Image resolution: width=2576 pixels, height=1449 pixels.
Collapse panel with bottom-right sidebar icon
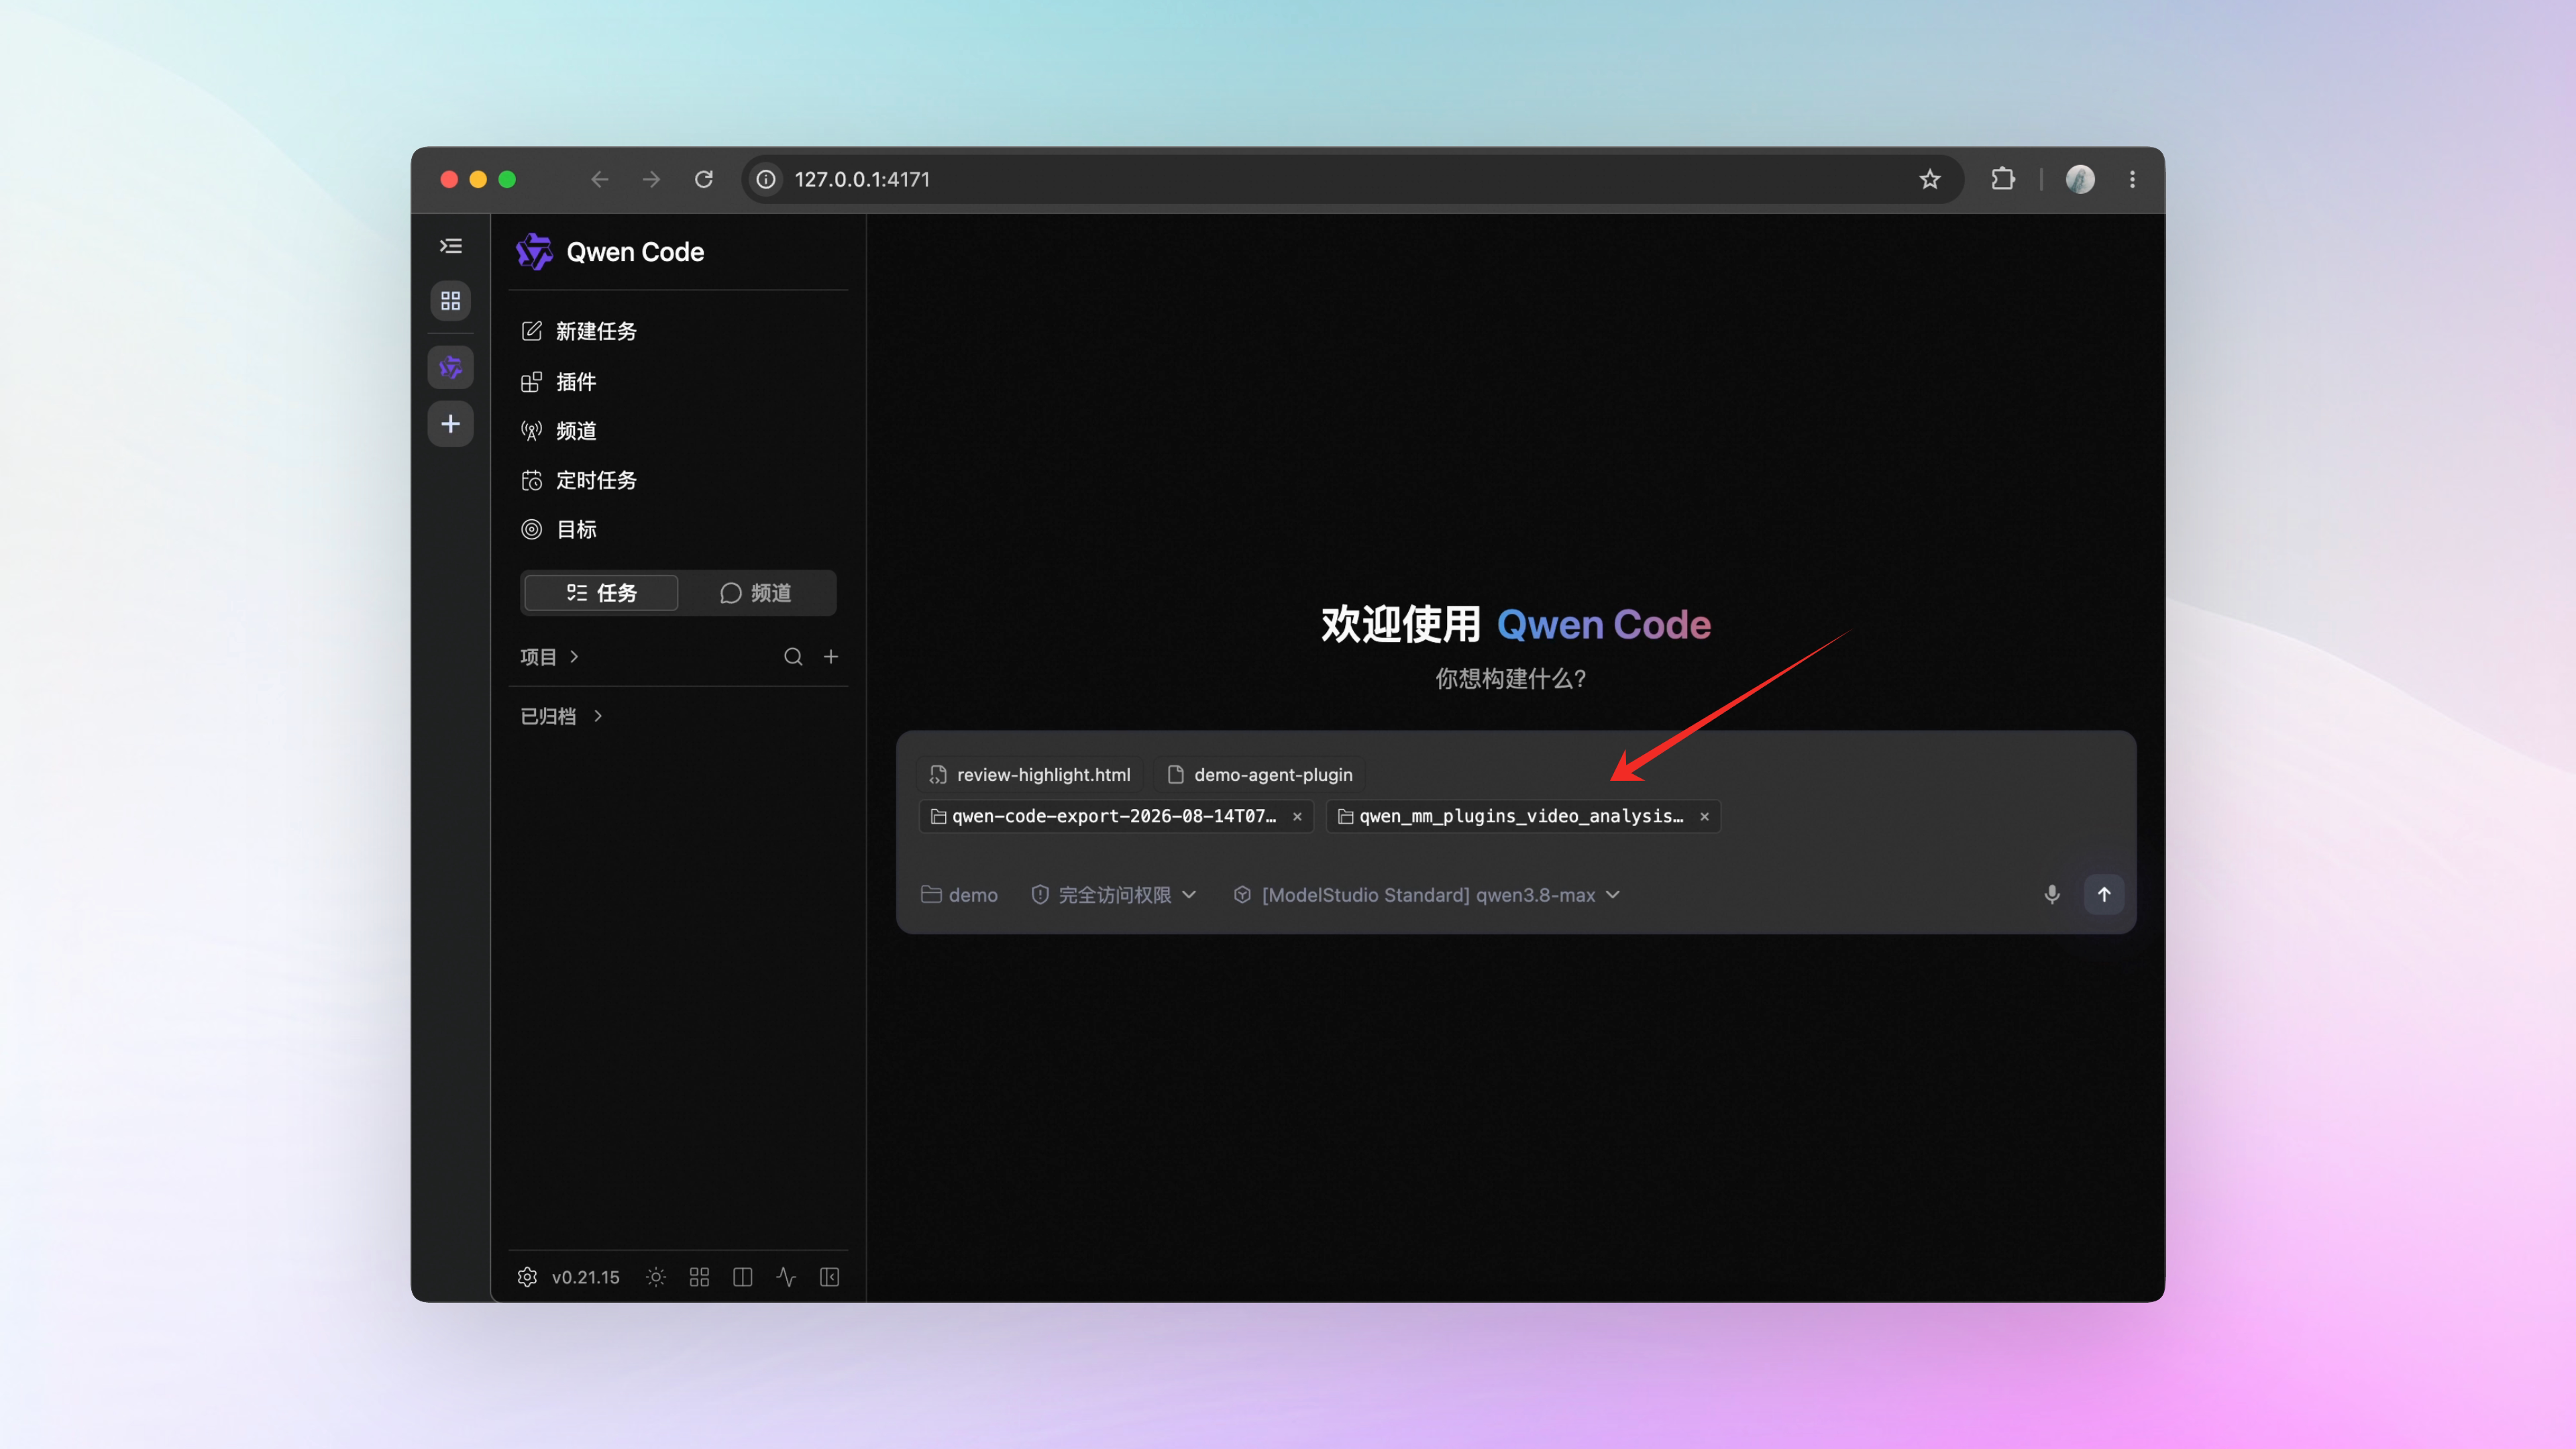tap(829, 1277)
